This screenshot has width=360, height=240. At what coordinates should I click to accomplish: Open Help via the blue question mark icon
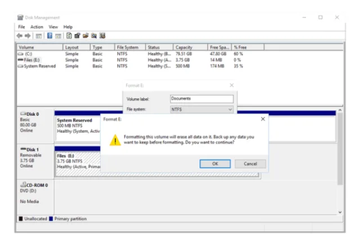49,35
